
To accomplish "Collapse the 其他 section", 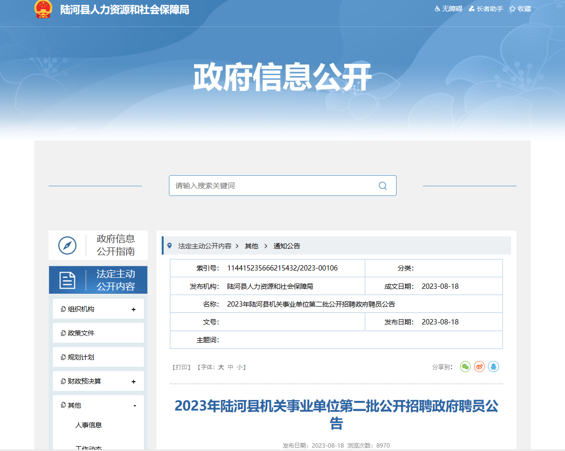I will coord(135,406).
